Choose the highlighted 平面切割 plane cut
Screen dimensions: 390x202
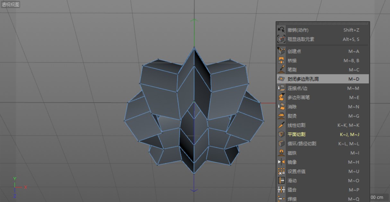coord(296,135)
